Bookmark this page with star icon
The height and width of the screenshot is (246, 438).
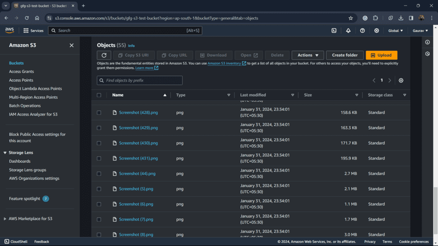(x=351, y=18)
